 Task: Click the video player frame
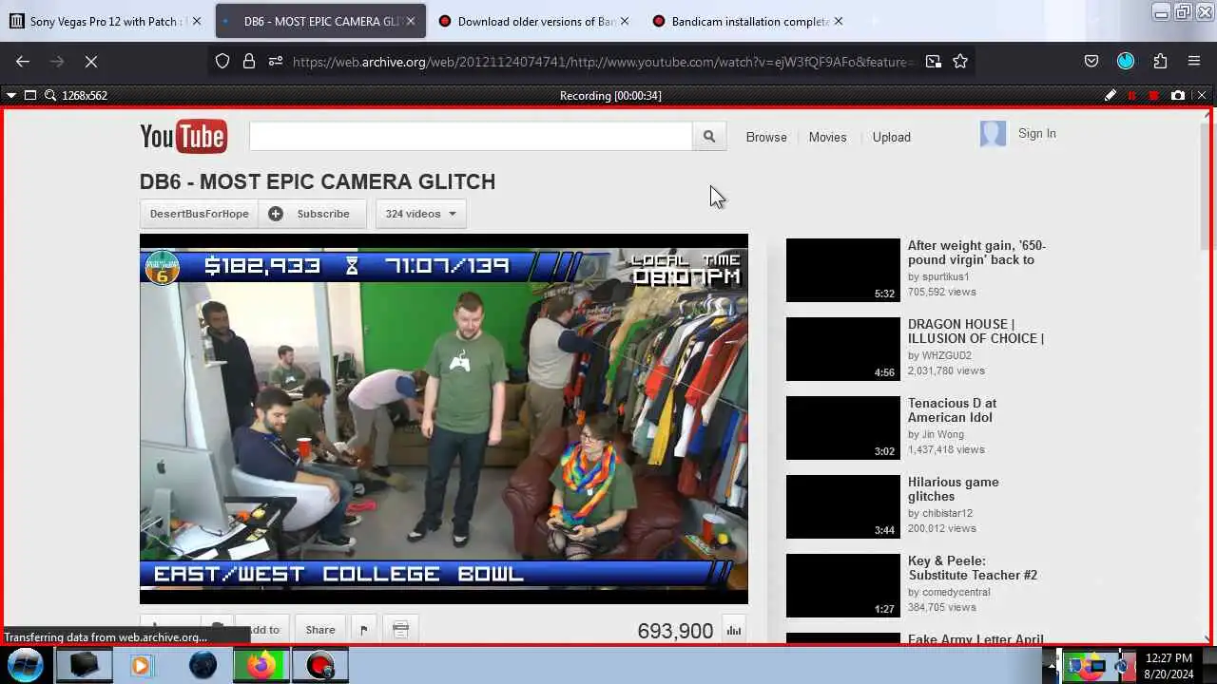coord(444,419)
